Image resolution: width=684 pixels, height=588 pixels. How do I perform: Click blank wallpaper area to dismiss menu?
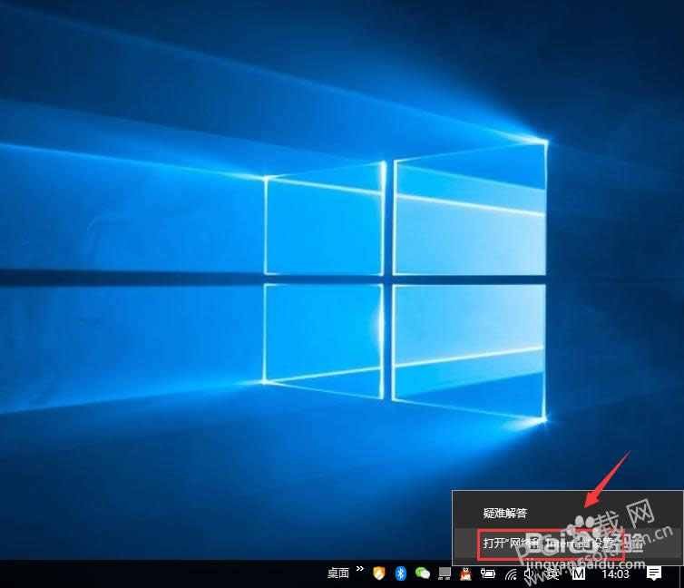click(x=136, y=408)
